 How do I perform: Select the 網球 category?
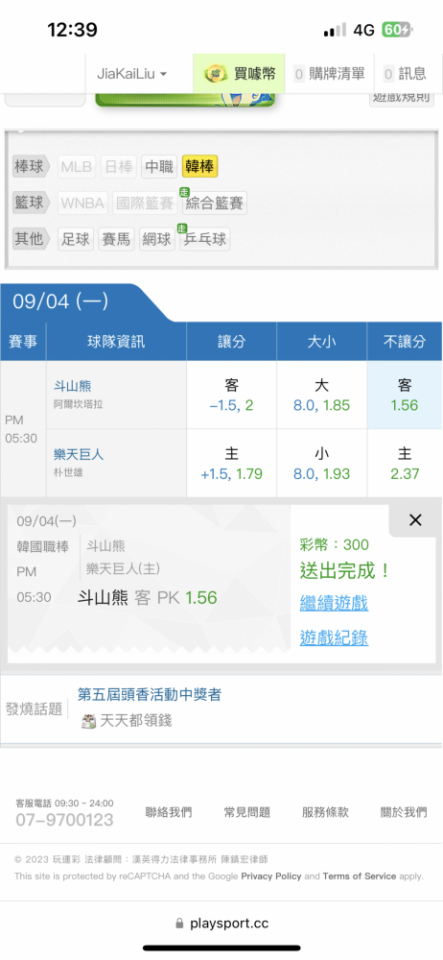click(x=156, y=239)
